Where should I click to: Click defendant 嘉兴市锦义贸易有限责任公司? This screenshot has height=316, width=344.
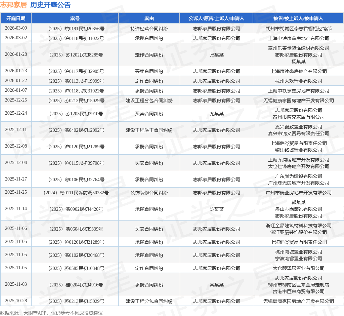(x=299, y=133)
